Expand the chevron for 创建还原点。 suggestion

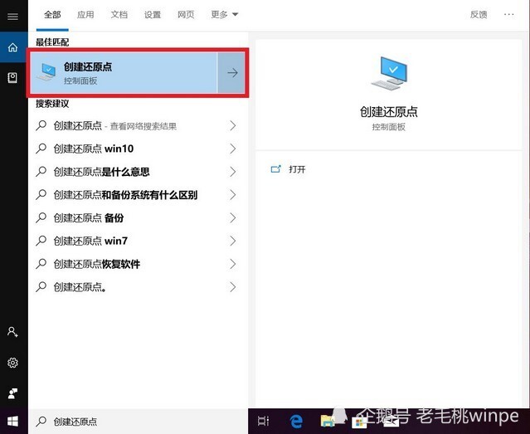(x=232, y=287)
